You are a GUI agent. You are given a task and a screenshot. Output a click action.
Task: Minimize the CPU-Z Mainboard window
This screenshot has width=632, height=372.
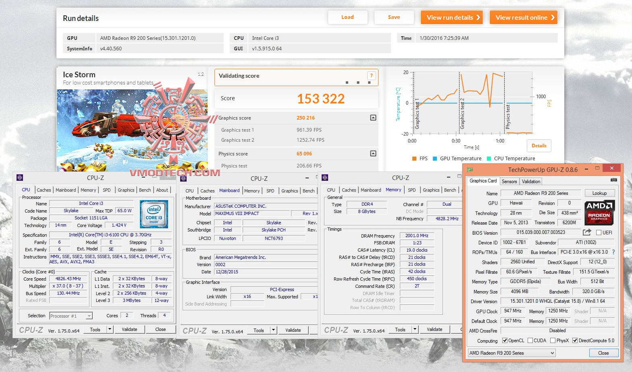click(x=307, y=178)
